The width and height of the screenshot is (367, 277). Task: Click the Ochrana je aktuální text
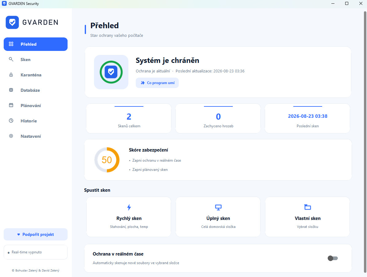153,71
